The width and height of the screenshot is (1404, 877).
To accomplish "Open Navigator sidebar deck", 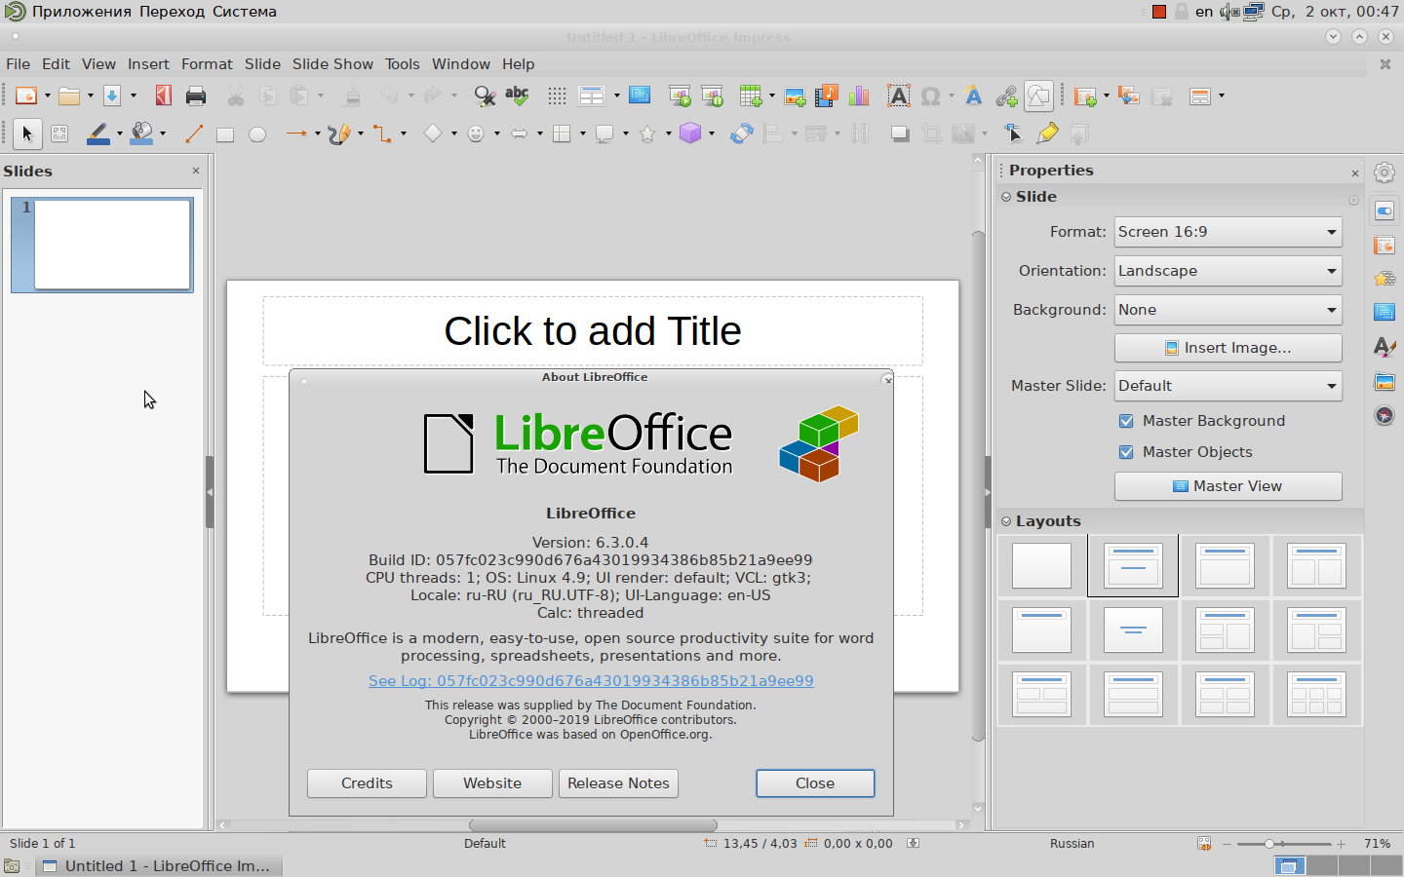I will 1384,415.
